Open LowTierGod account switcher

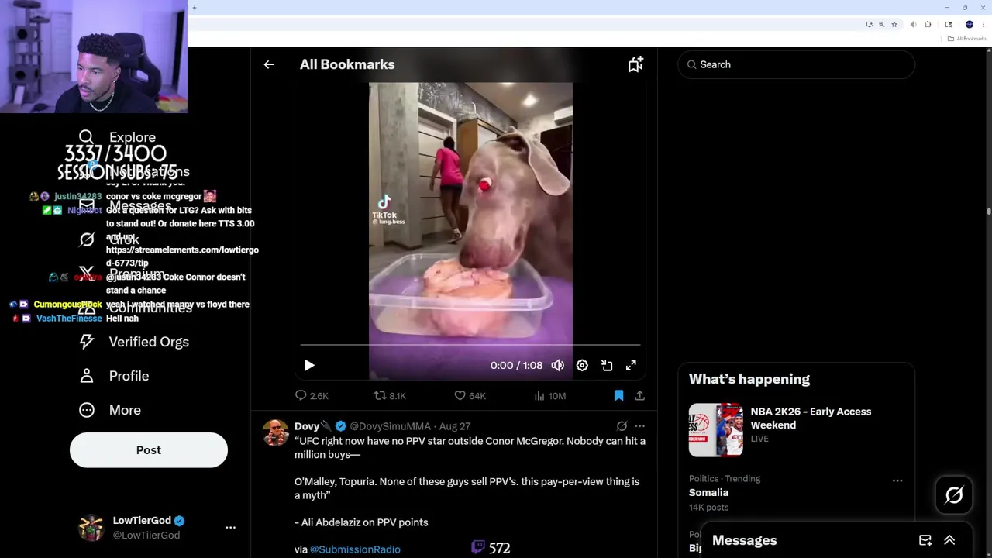(x=158, y=528)
